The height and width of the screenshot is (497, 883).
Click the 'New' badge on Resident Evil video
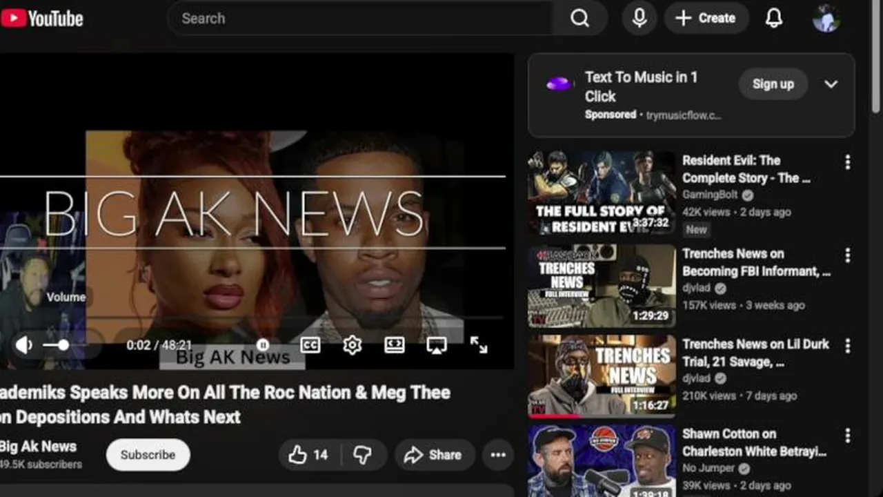tap(696, 230)
